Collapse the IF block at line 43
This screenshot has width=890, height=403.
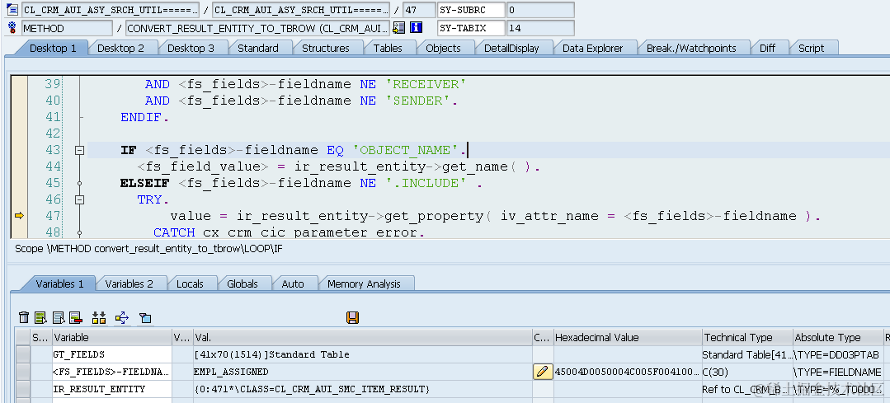79,150
